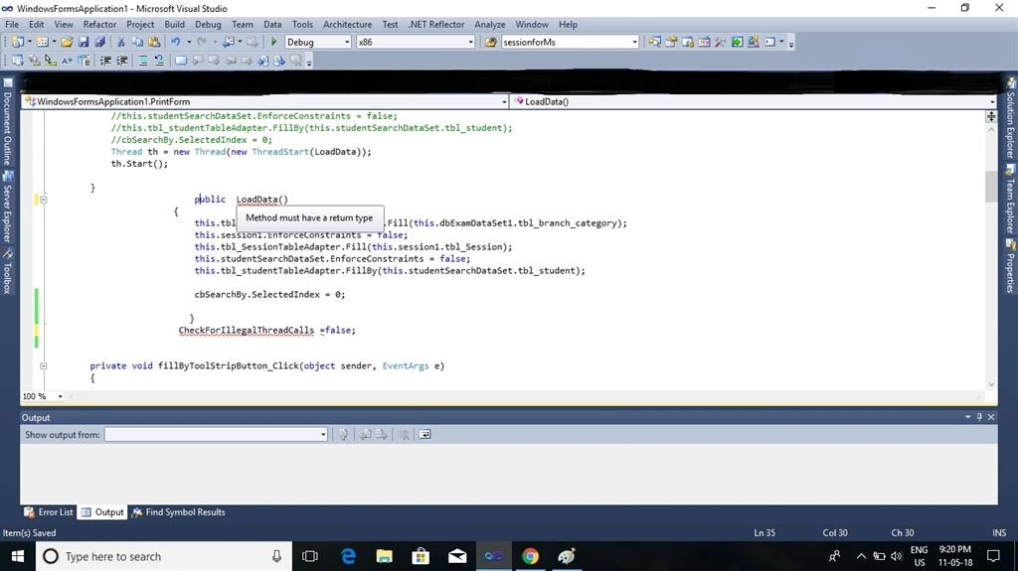
Task: Open the Solution Explorer side panel
Action: tap(1010, 119)
